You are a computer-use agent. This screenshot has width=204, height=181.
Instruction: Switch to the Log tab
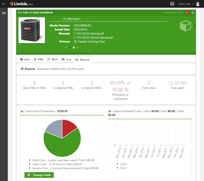click(x=66, y=60)
